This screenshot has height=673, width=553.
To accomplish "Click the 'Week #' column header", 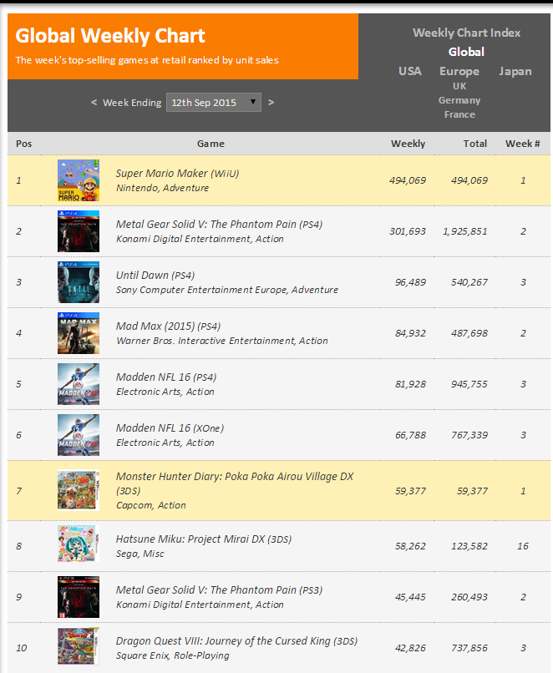I will [523, 144].
